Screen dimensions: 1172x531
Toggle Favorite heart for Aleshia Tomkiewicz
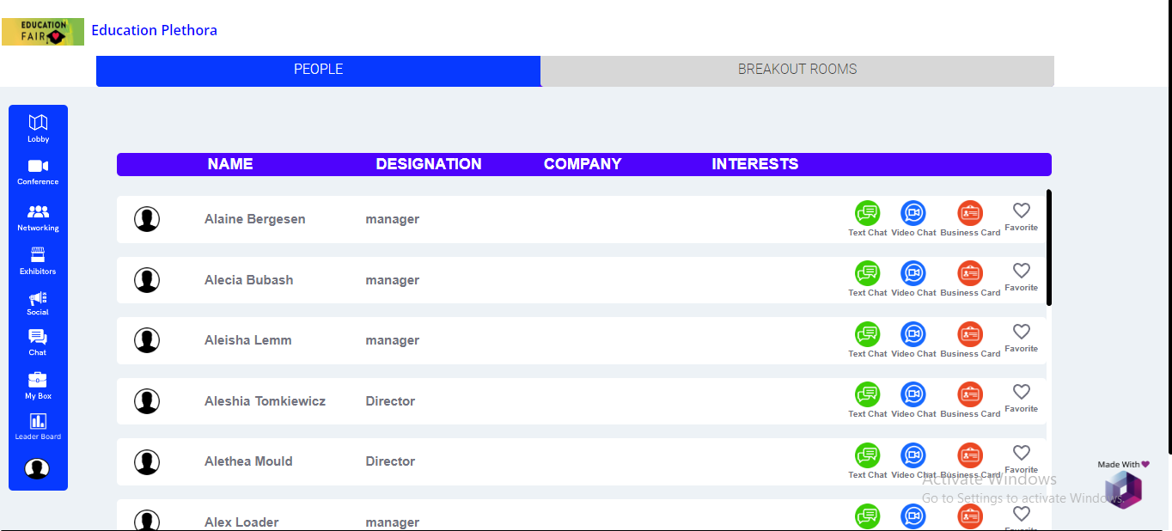1021,392
